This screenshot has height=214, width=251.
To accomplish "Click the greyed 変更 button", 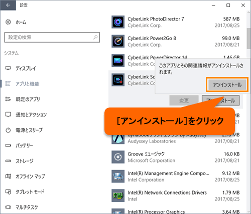I will click(x=184, y=100).
